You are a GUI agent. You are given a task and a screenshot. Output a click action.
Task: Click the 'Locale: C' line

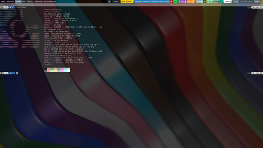pos(48,64)
